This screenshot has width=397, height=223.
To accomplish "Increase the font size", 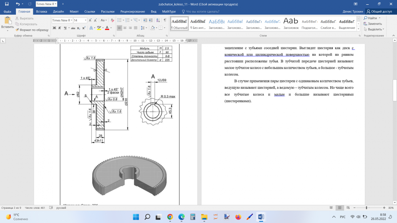I will tap(91, 20).
